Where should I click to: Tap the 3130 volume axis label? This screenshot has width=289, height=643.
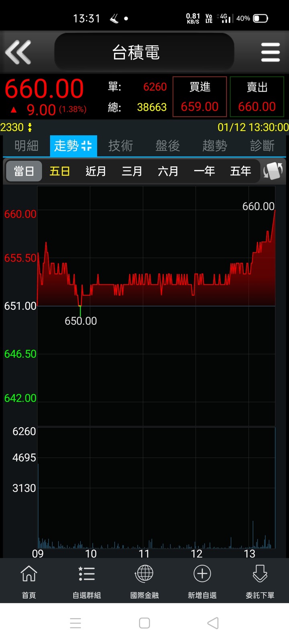point(24,488)
